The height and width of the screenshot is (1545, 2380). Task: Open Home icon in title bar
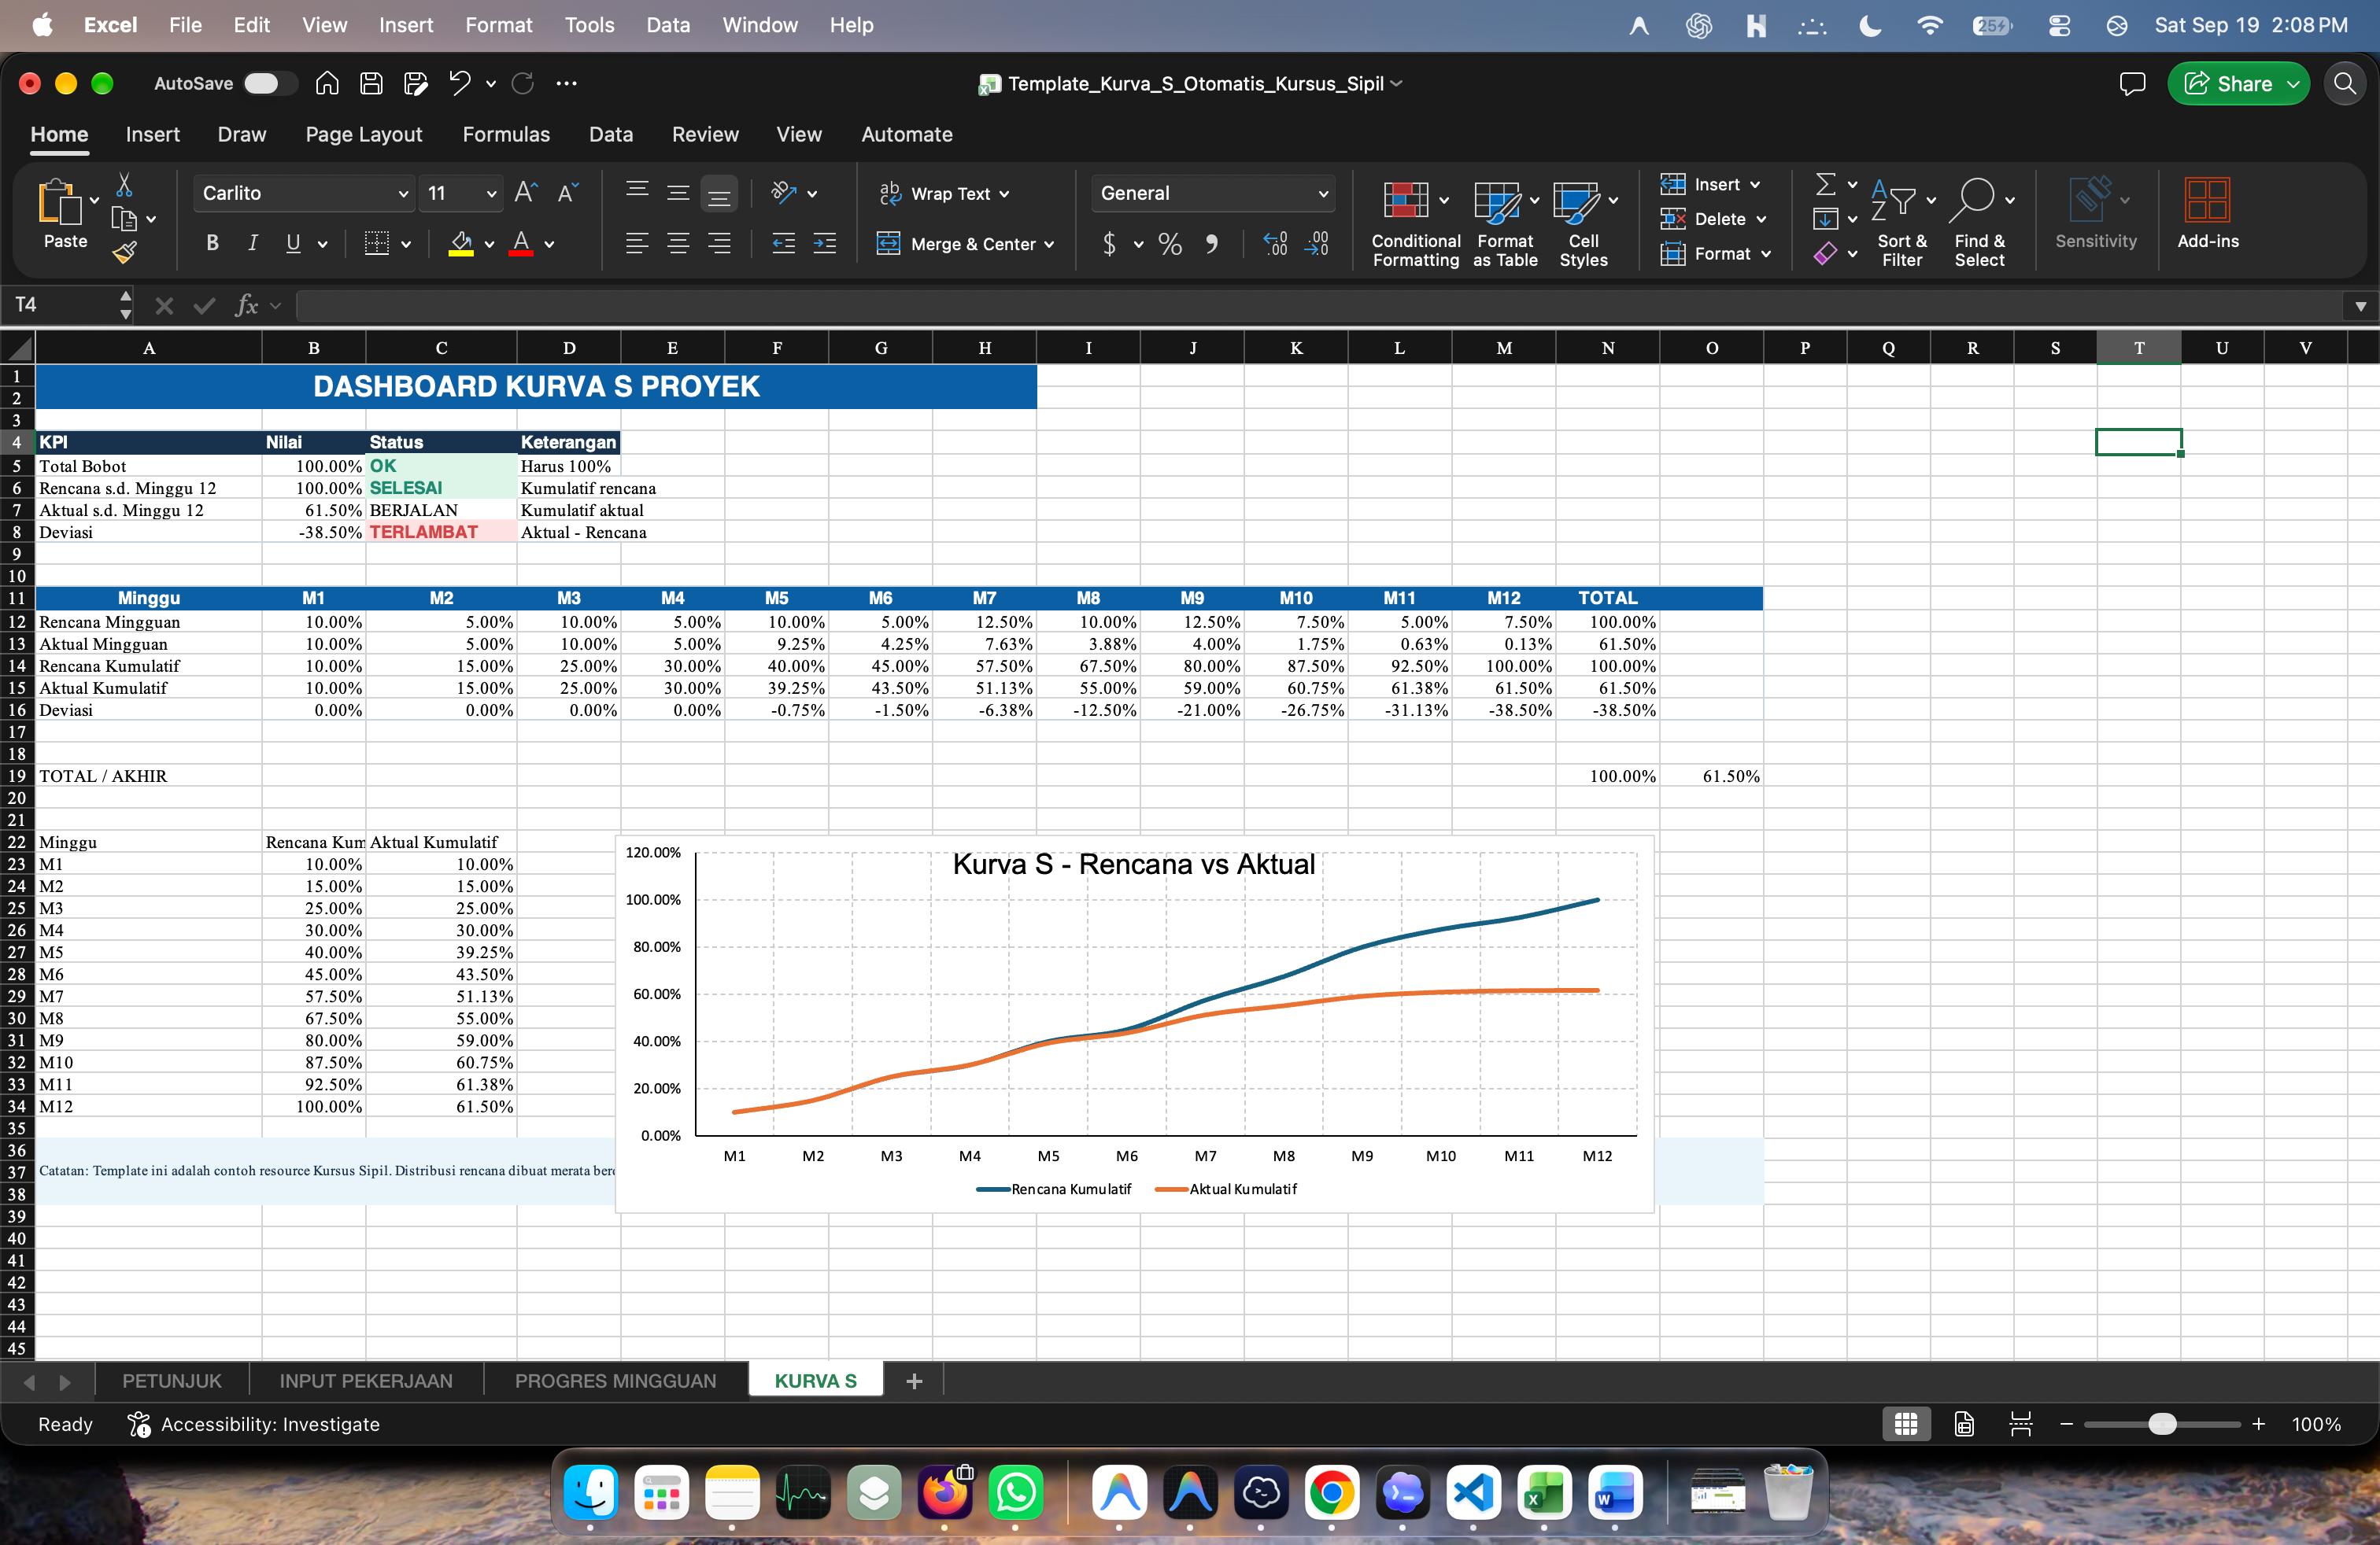coord(327,84)
